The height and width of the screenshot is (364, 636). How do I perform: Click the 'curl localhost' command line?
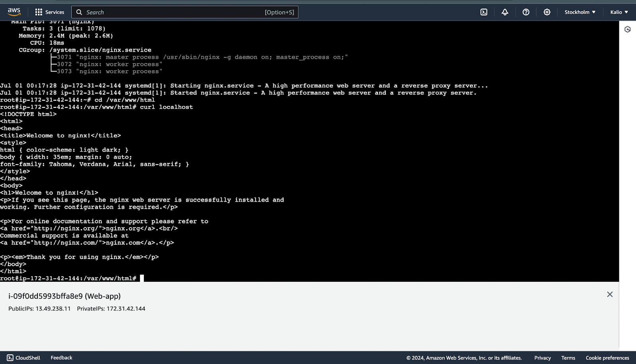97,107
